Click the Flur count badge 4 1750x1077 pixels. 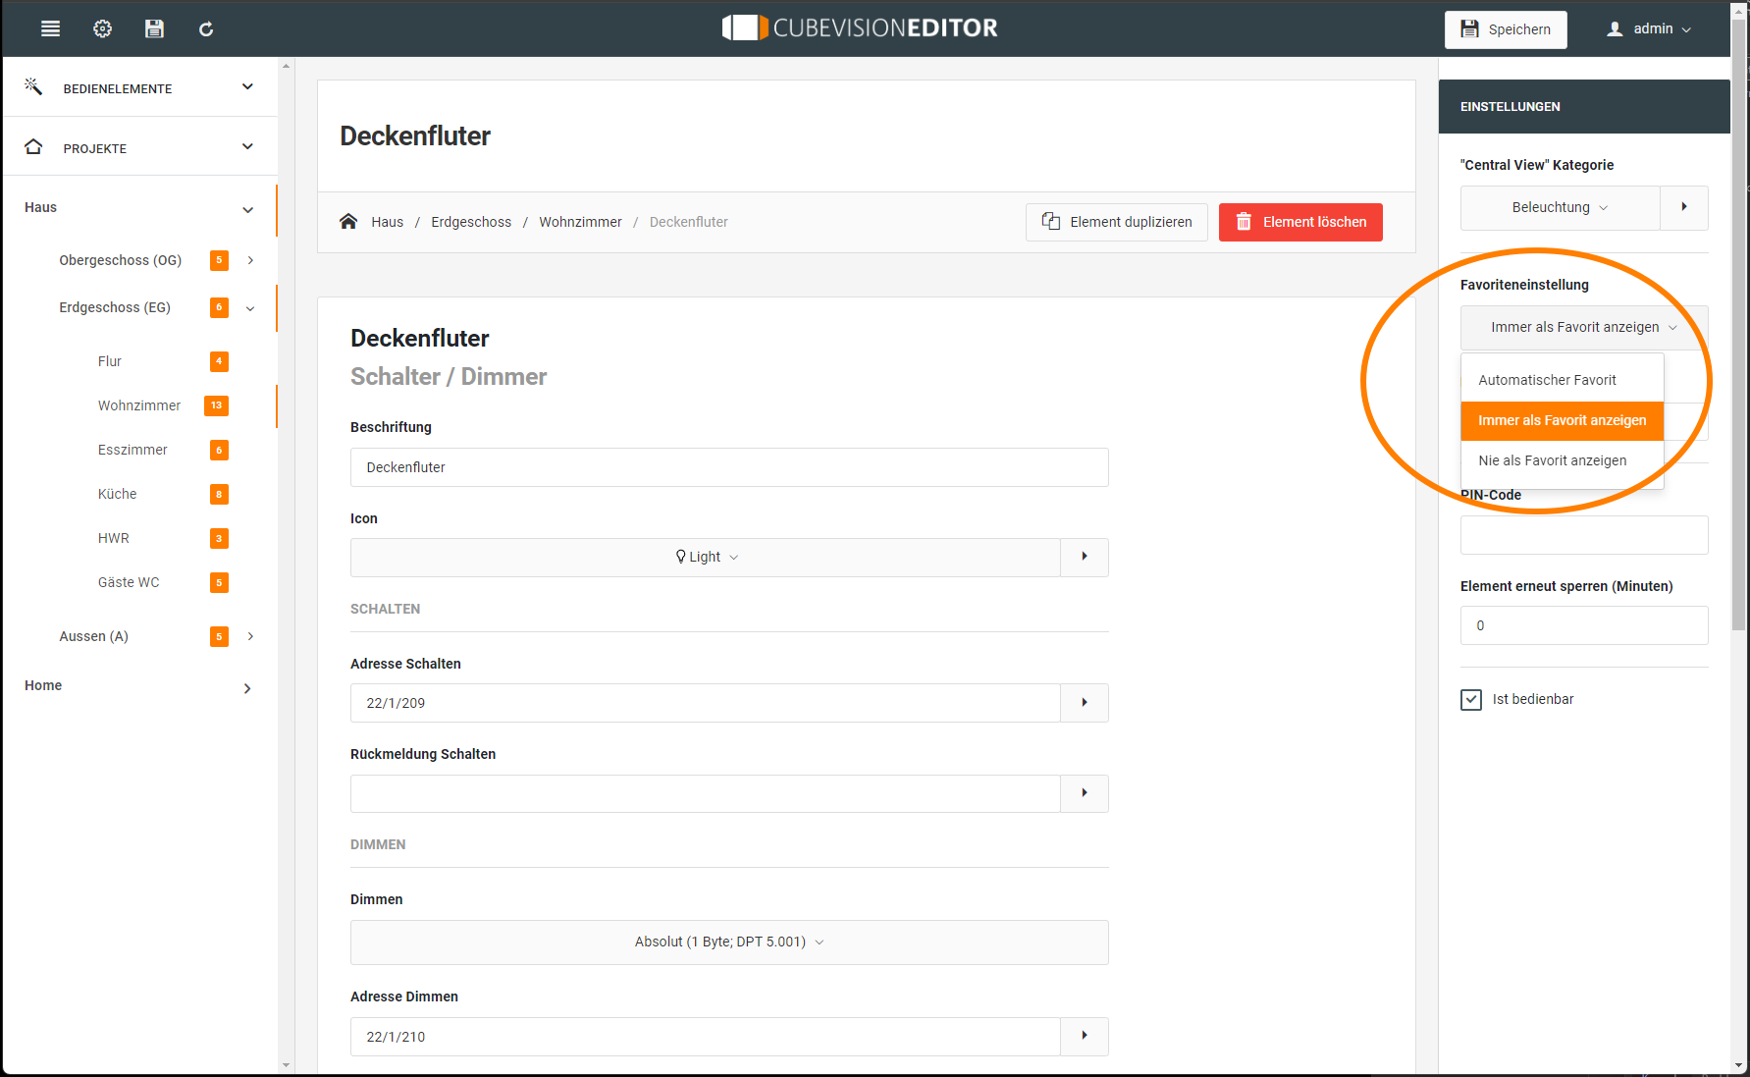click(x=219, y=361)
